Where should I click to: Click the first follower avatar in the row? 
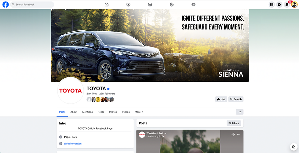tap(89, 99)
